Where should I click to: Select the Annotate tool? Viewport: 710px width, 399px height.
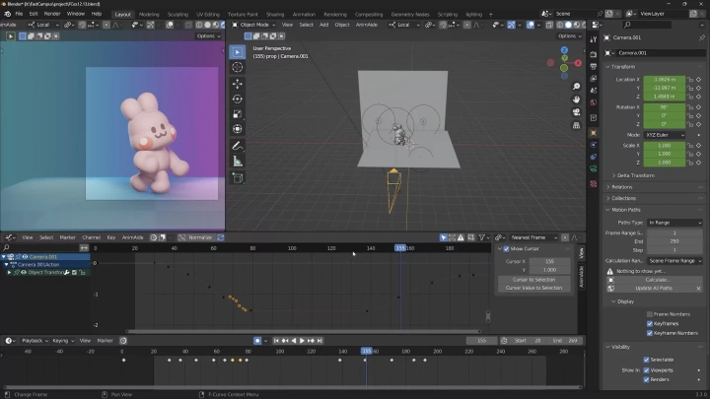238,146
